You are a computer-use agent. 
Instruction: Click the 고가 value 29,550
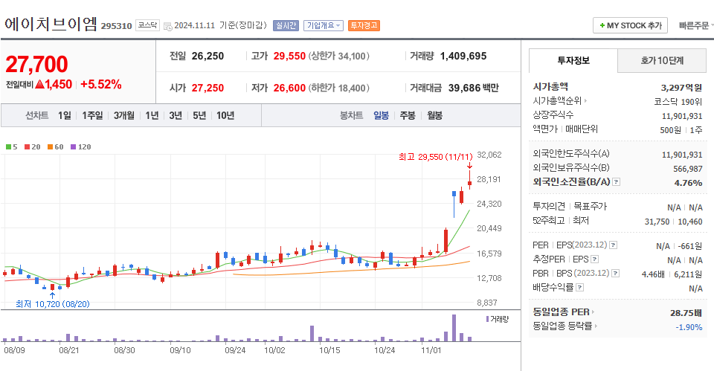(x=289, y=56)
